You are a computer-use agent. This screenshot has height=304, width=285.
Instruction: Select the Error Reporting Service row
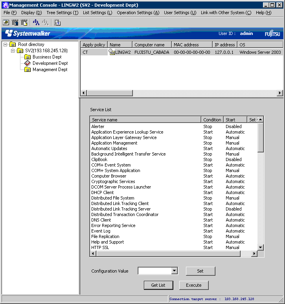174,225
